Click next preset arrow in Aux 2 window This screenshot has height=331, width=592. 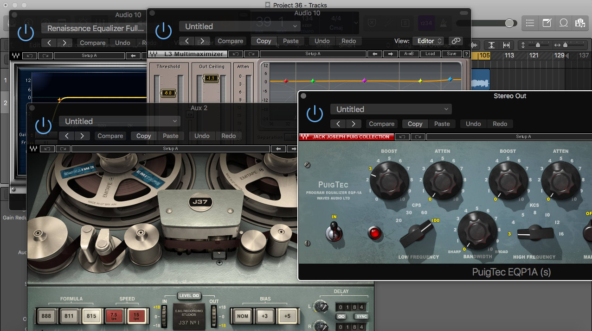(82, 136)
